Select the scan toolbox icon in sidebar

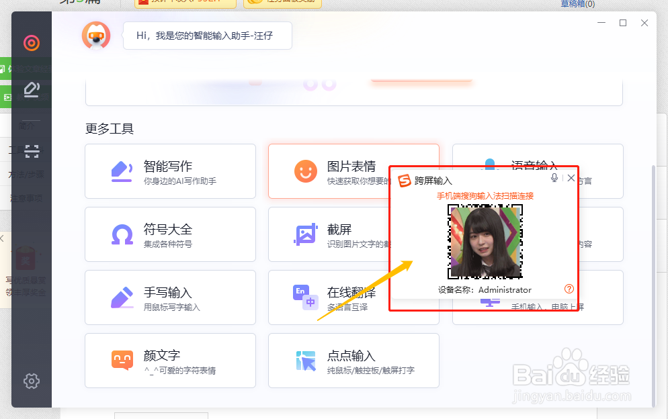32,151
